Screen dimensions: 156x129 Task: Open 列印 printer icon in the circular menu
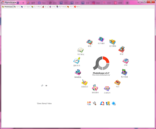(118, 82)
